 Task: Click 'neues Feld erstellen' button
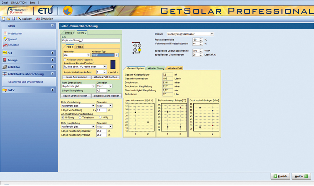tap(77, 77)
